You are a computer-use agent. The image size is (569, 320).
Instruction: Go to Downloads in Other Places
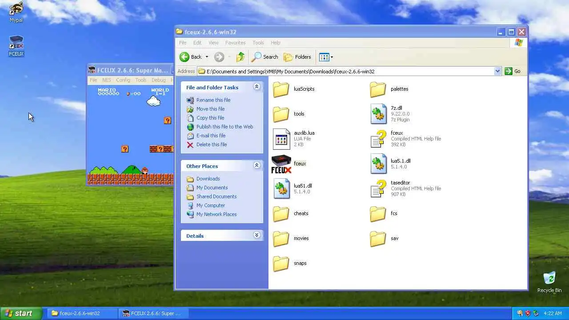[x=208, y=179]
